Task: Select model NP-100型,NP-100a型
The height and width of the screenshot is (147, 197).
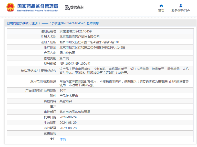Action: coord(75,64)
